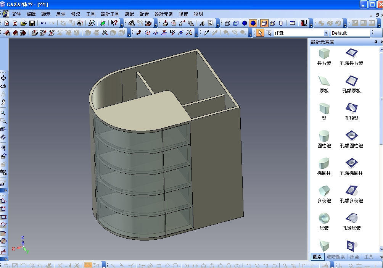Open the 顯示 menu
This screenshot has width=383, height=268.
coord(46,14)
